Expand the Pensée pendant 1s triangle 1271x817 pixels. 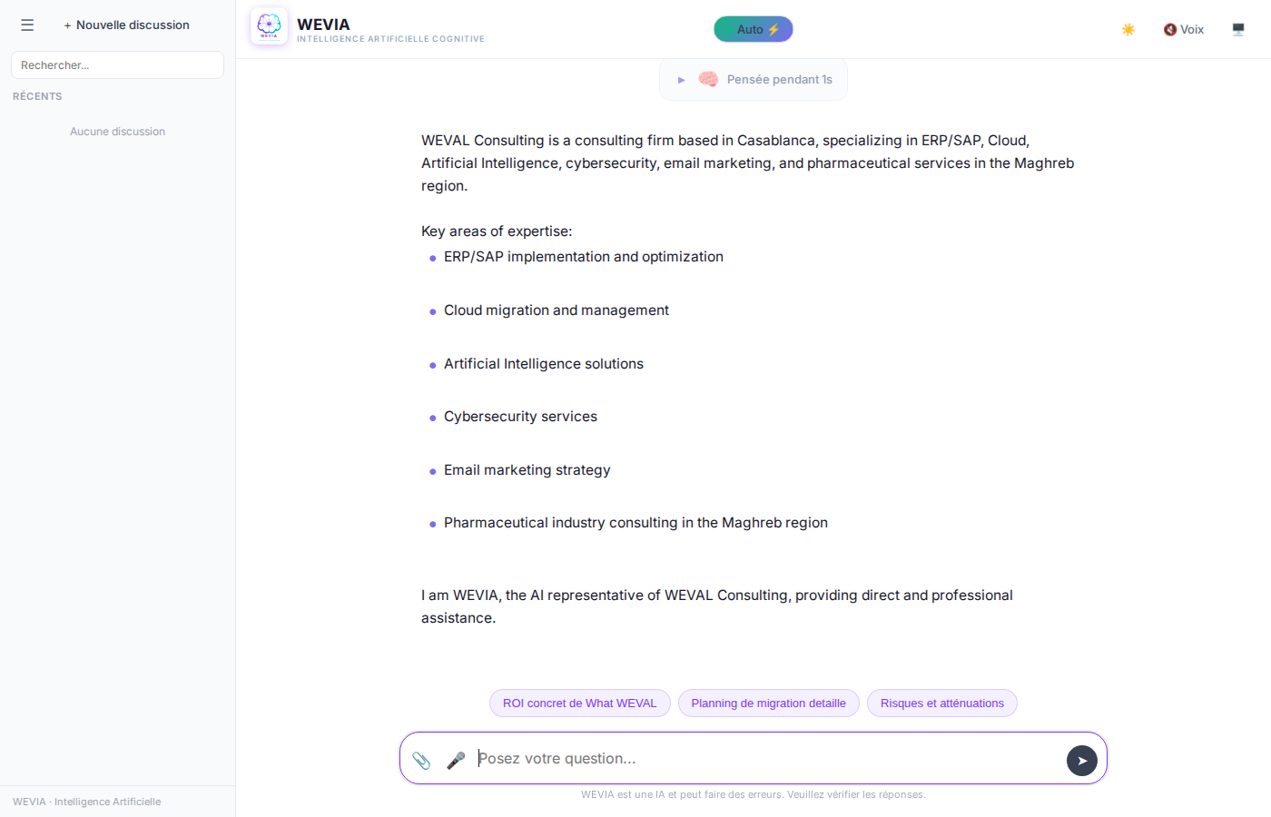pyautogui.click(x=681, y=80)
